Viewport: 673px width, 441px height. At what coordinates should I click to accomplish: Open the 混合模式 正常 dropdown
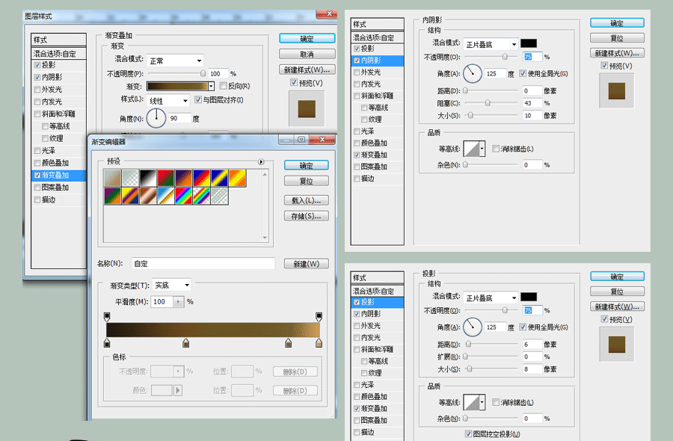click(175, 61)
